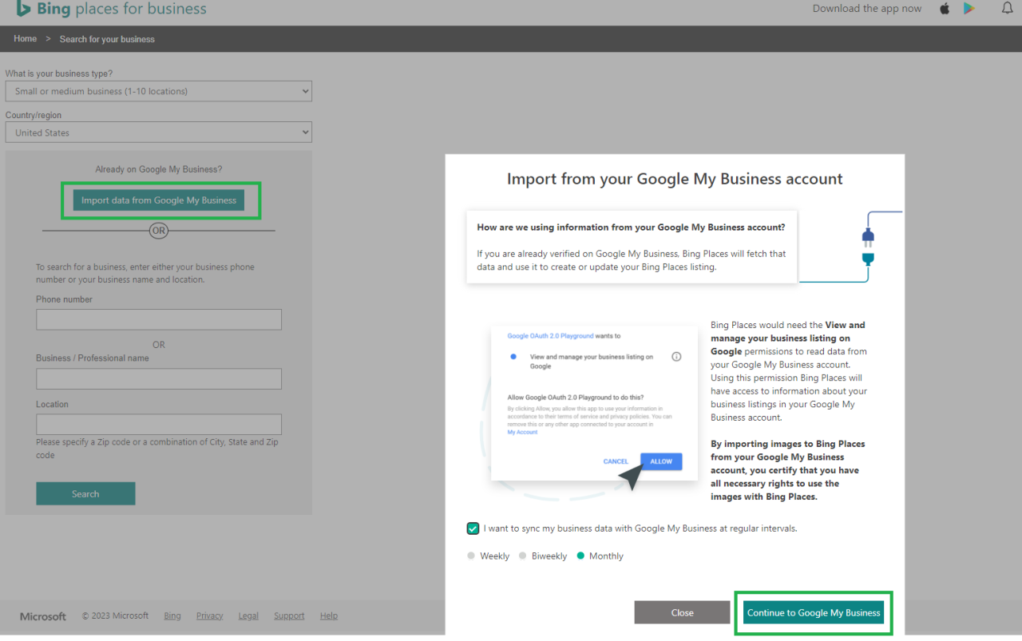Viewport: 1022px width, 641px height.
Task: Enable the sync business data checkbox
Action: (473, 528)
